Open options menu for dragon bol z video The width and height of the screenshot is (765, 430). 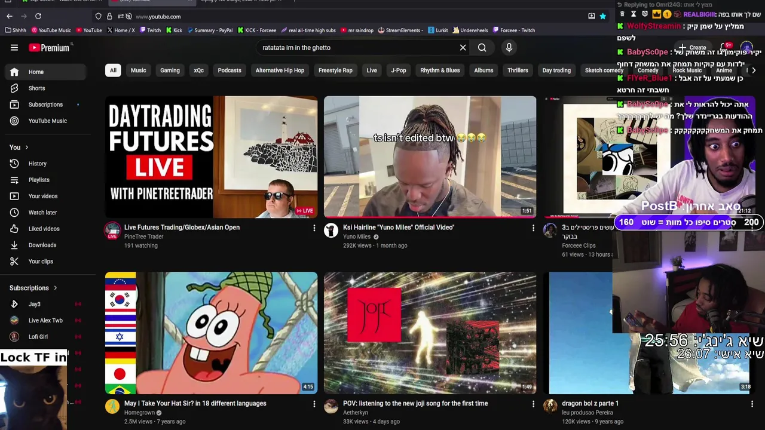752,404
